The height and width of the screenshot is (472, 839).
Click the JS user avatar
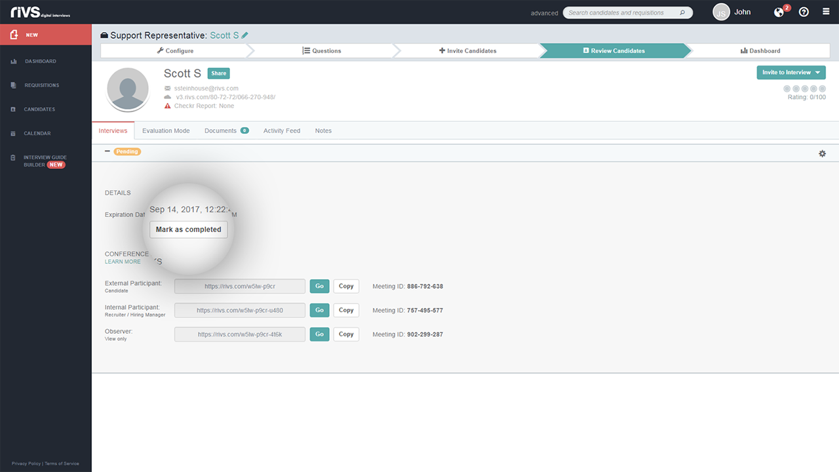click(x=721, y=12)
